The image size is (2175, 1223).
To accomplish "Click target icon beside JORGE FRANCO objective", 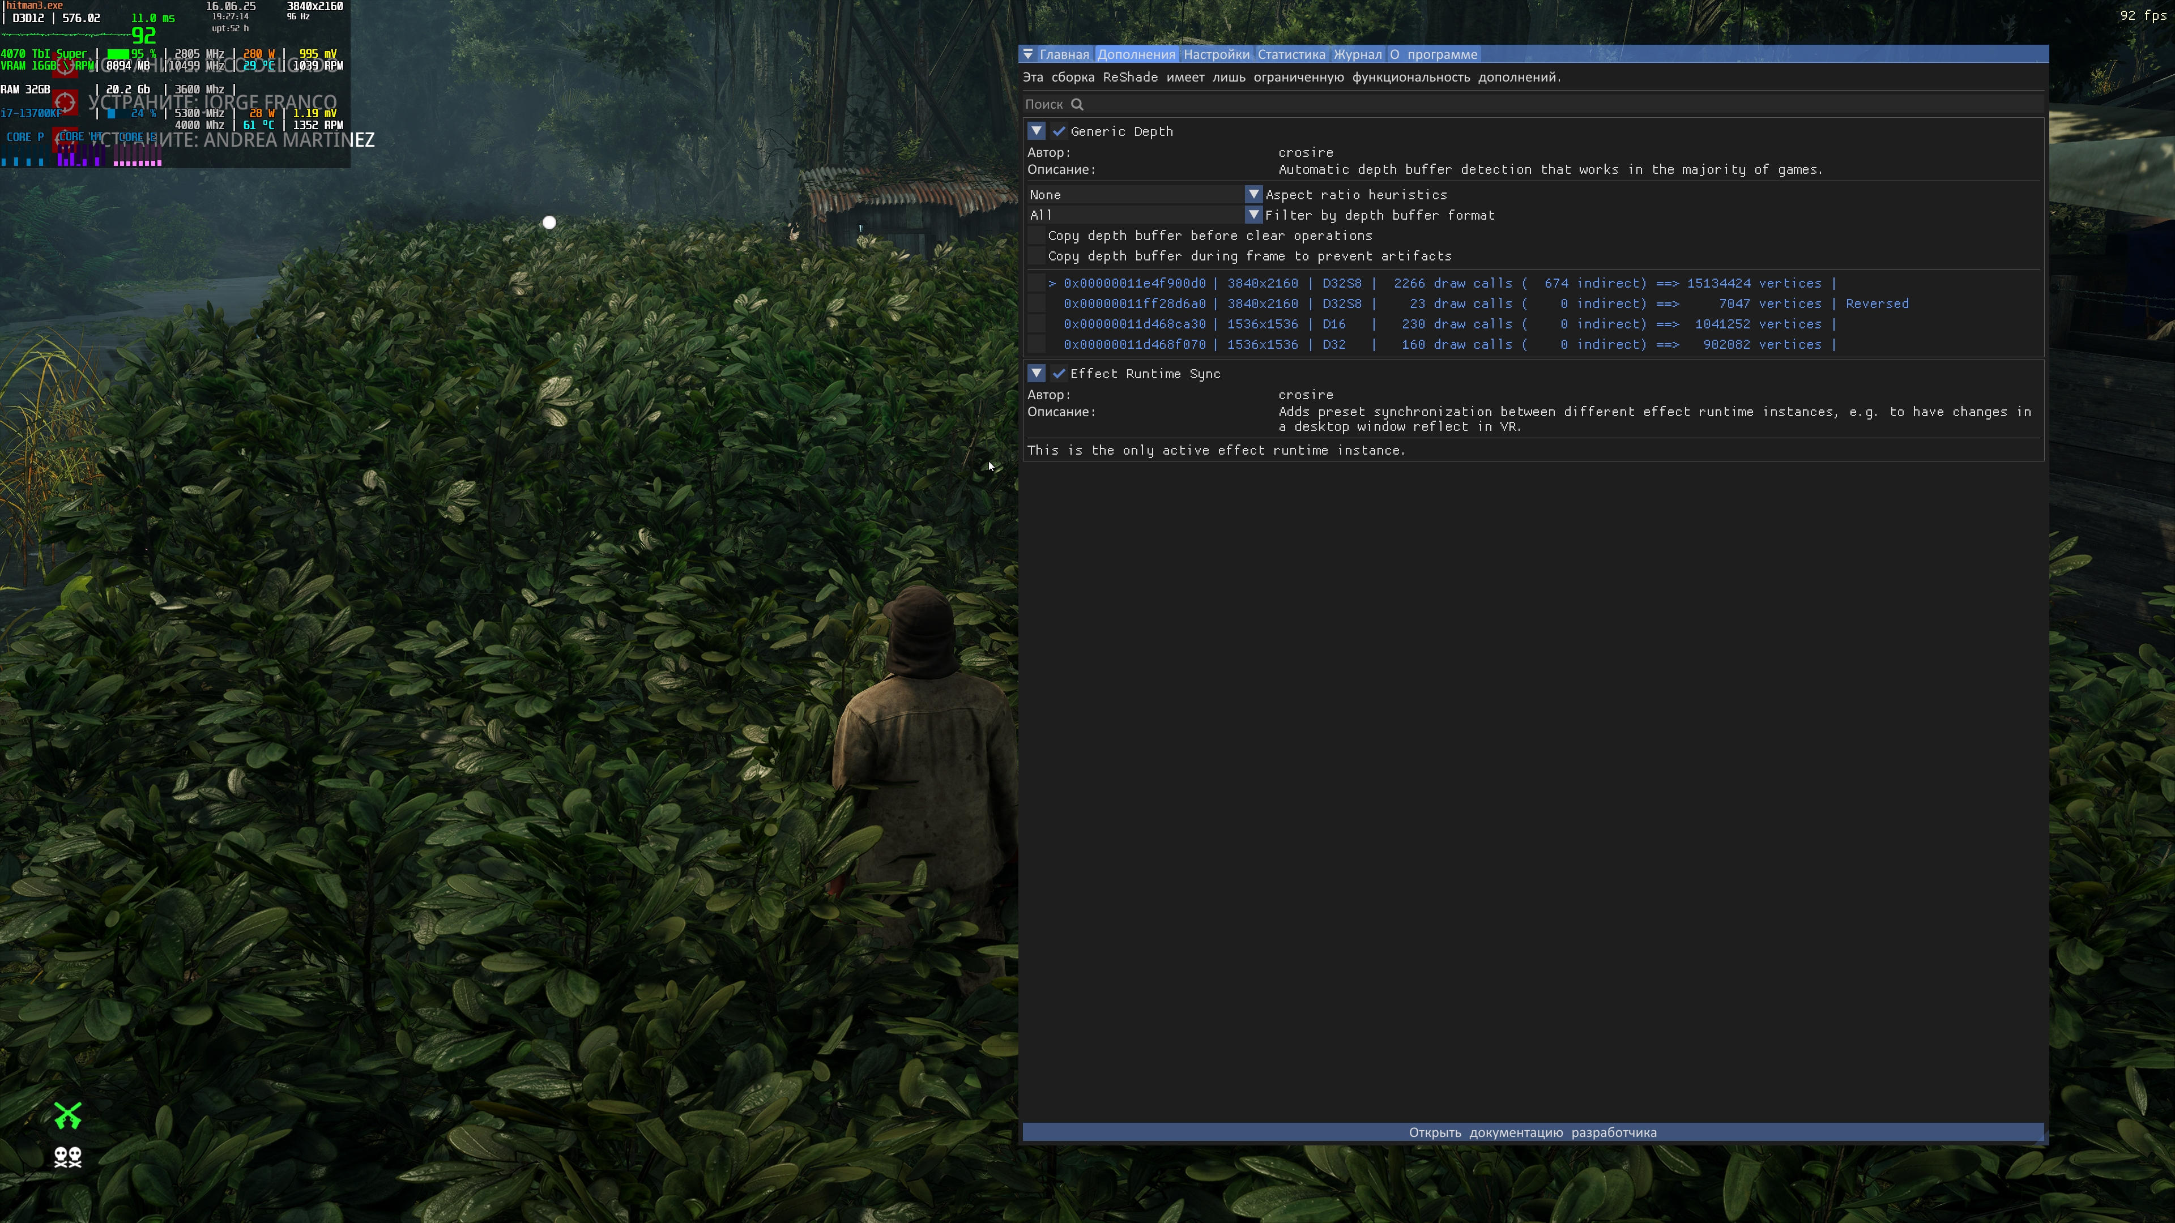I will pyautogui.click(x=65, y=103).
